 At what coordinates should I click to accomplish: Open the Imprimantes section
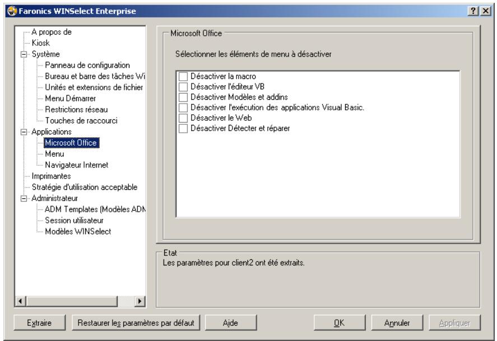point(52,176)
